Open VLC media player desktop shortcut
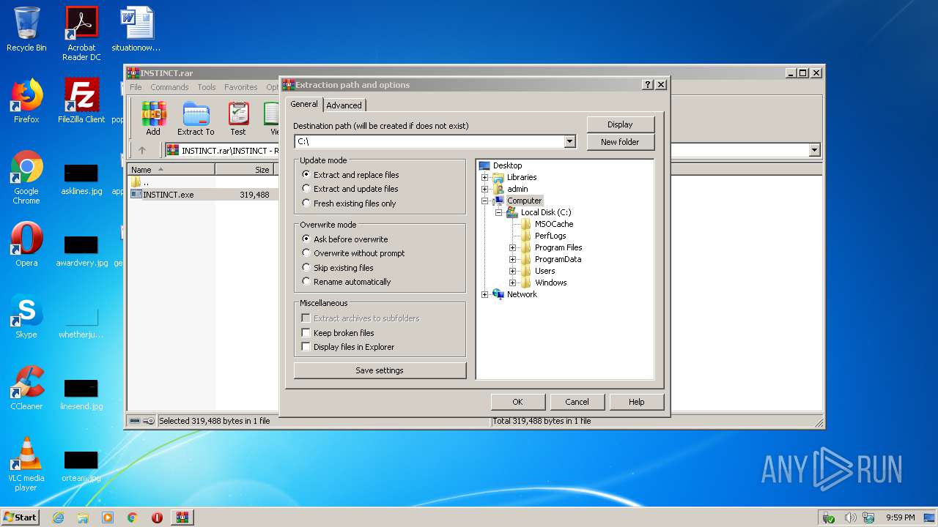 [x=26, y=464]
